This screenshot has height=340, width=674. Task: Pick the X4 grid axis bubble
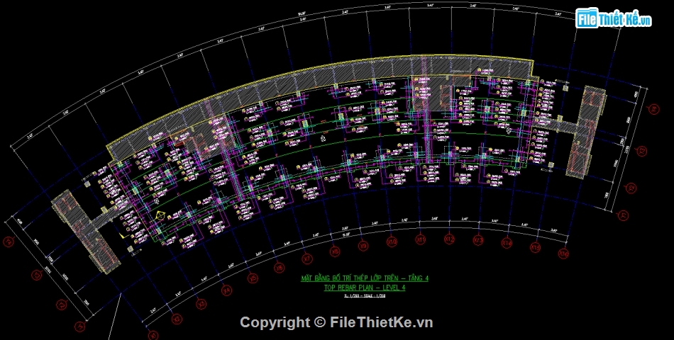pyautogui.click(x=226, y=290)
